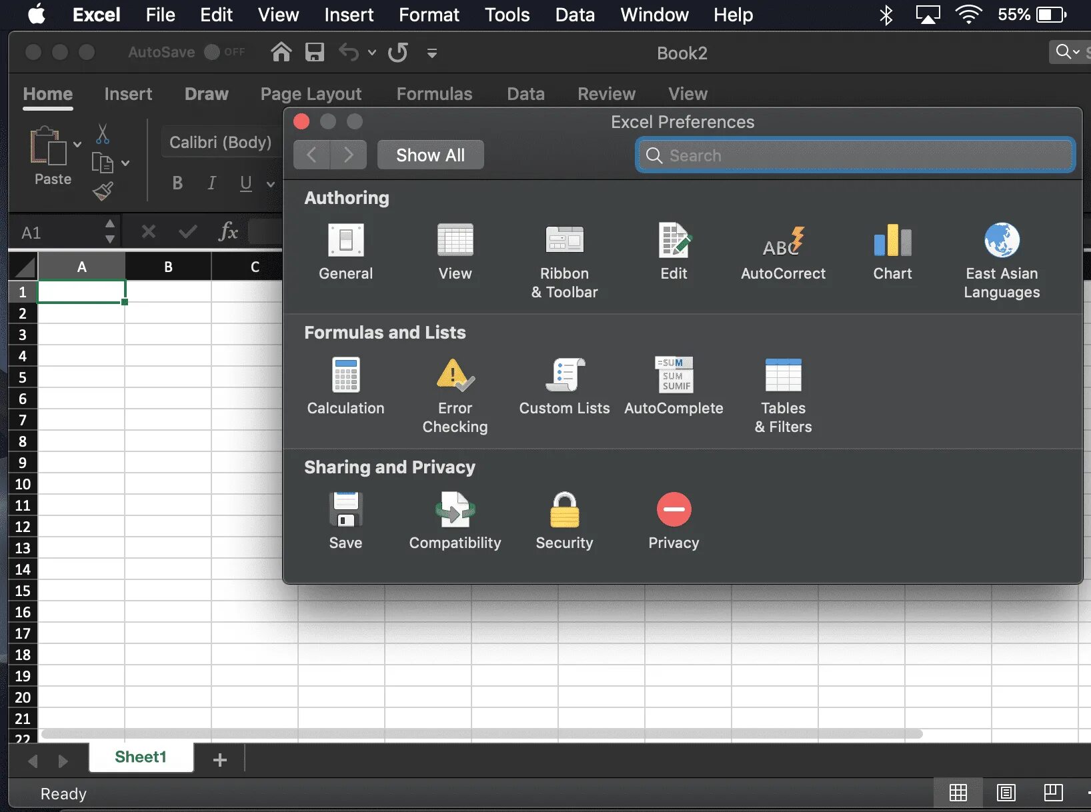Open Privacy preferences
The height and width of the screenshot is (812, 1091).
tap(674, 521)
